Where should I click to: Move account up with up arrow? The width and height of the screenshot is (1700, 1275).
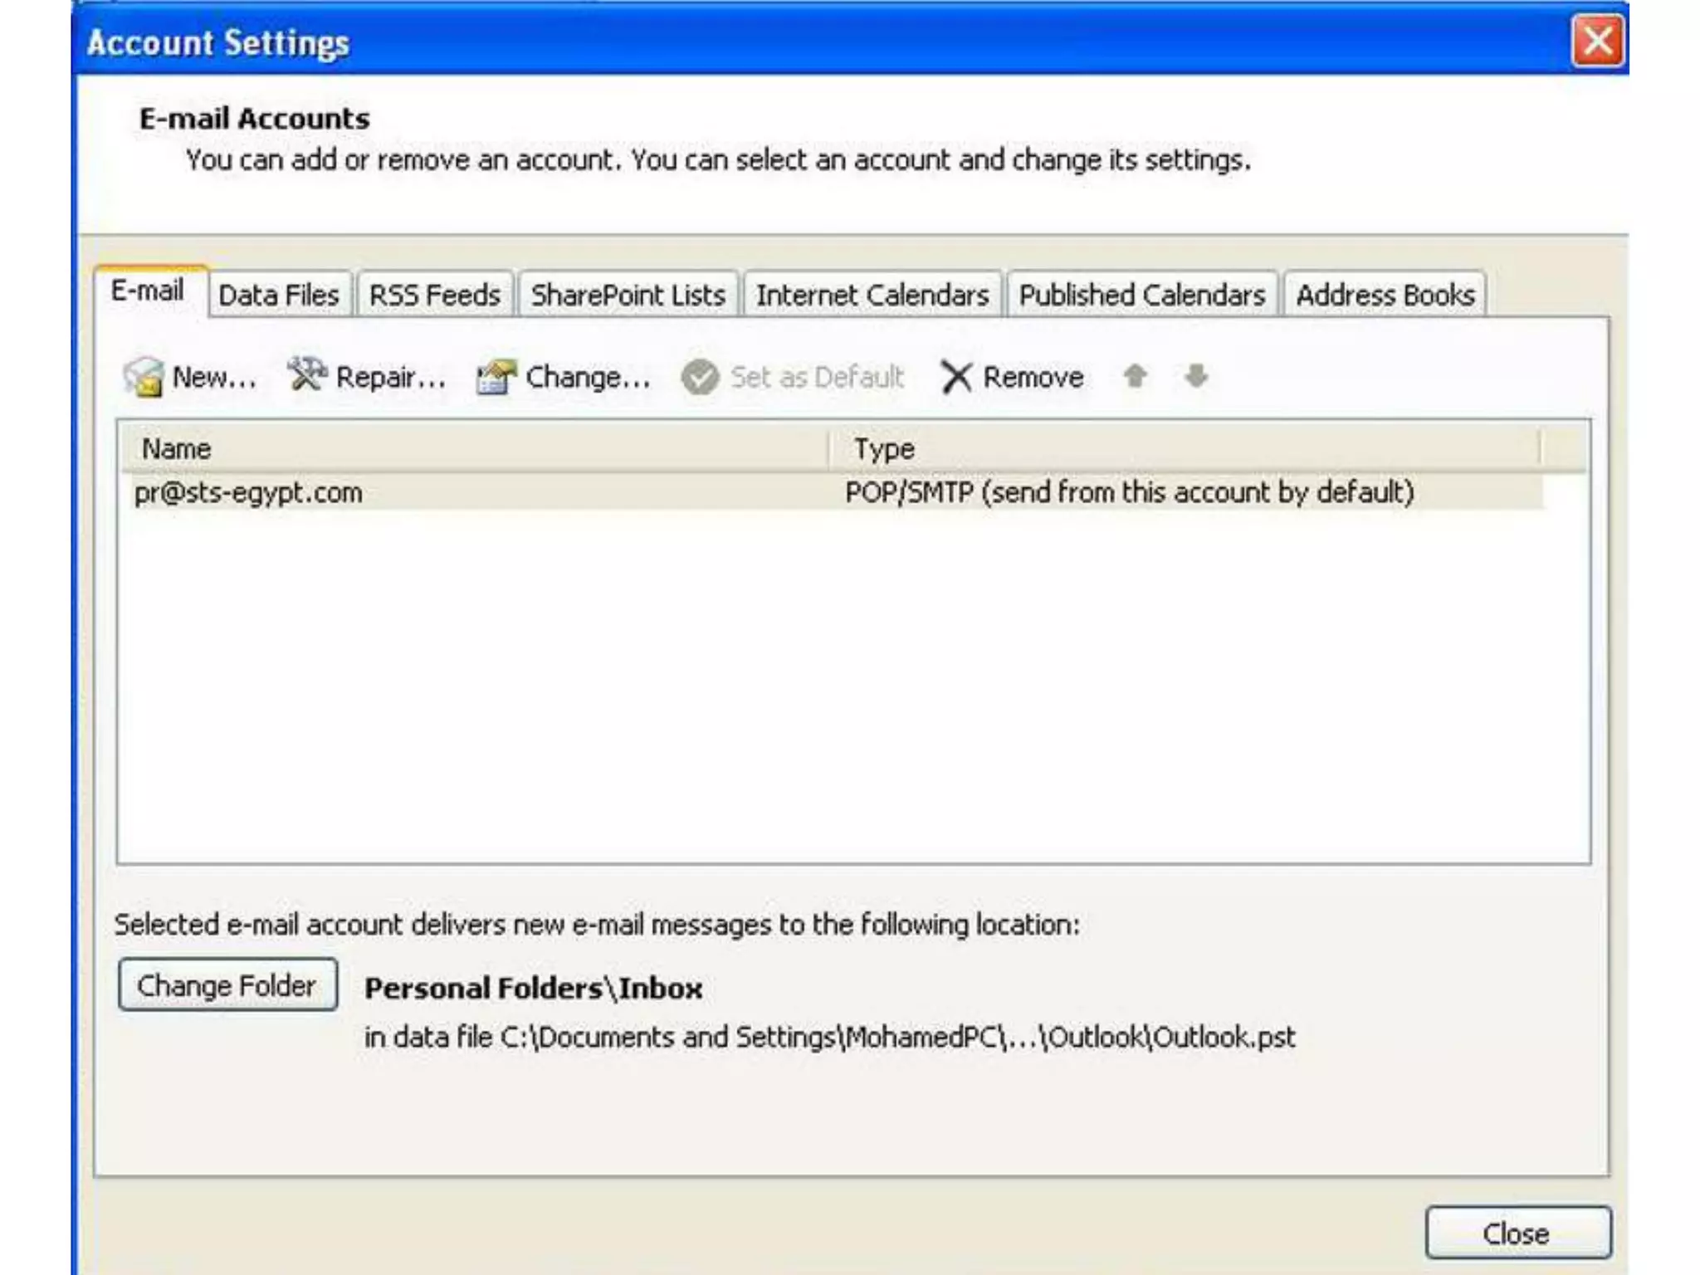(1135, 376)
